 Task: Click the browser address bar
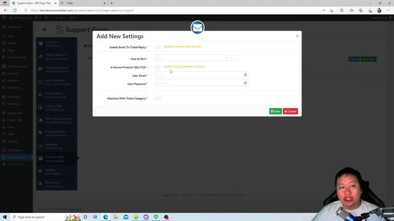pos(171,10)
